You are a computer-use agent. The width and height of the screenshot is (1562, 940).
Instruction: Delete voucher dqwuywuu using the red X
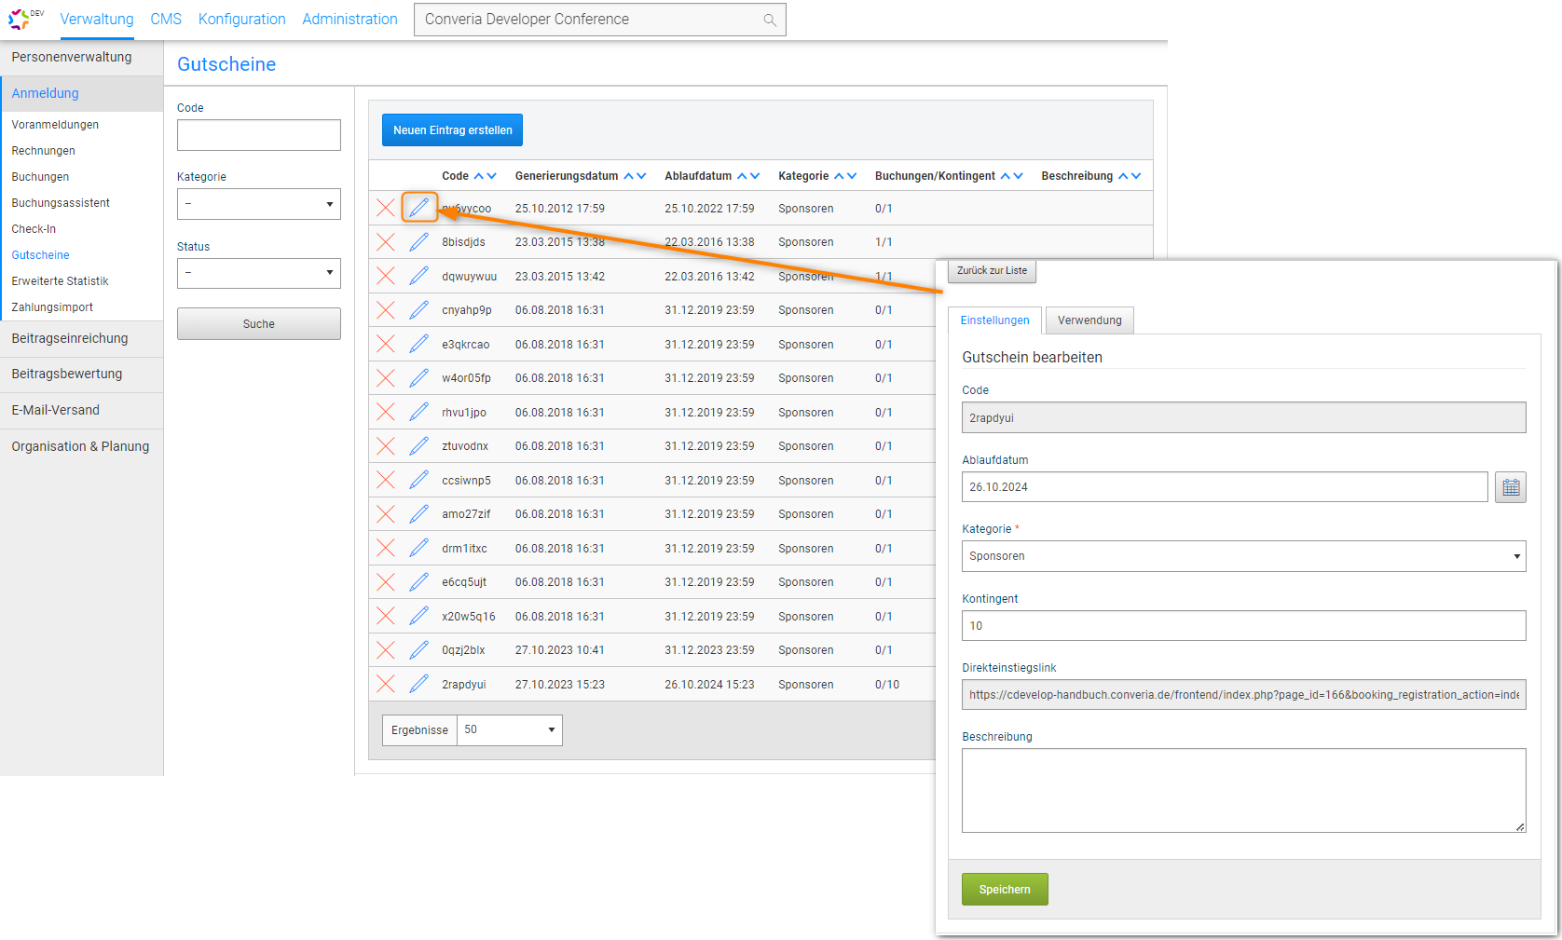(386, 276)
